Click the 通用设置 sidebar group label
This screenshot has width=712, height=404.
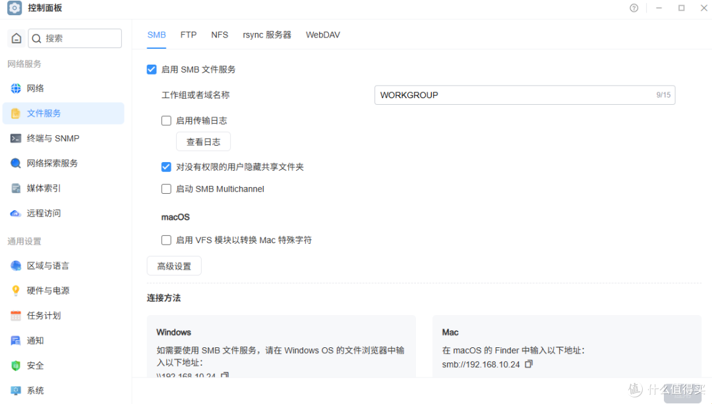(x=24, y=241)
